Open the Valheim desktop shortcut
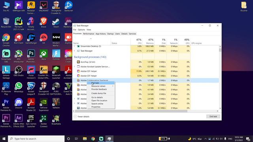This screenshot has width=253, height=142. (56, 103)
